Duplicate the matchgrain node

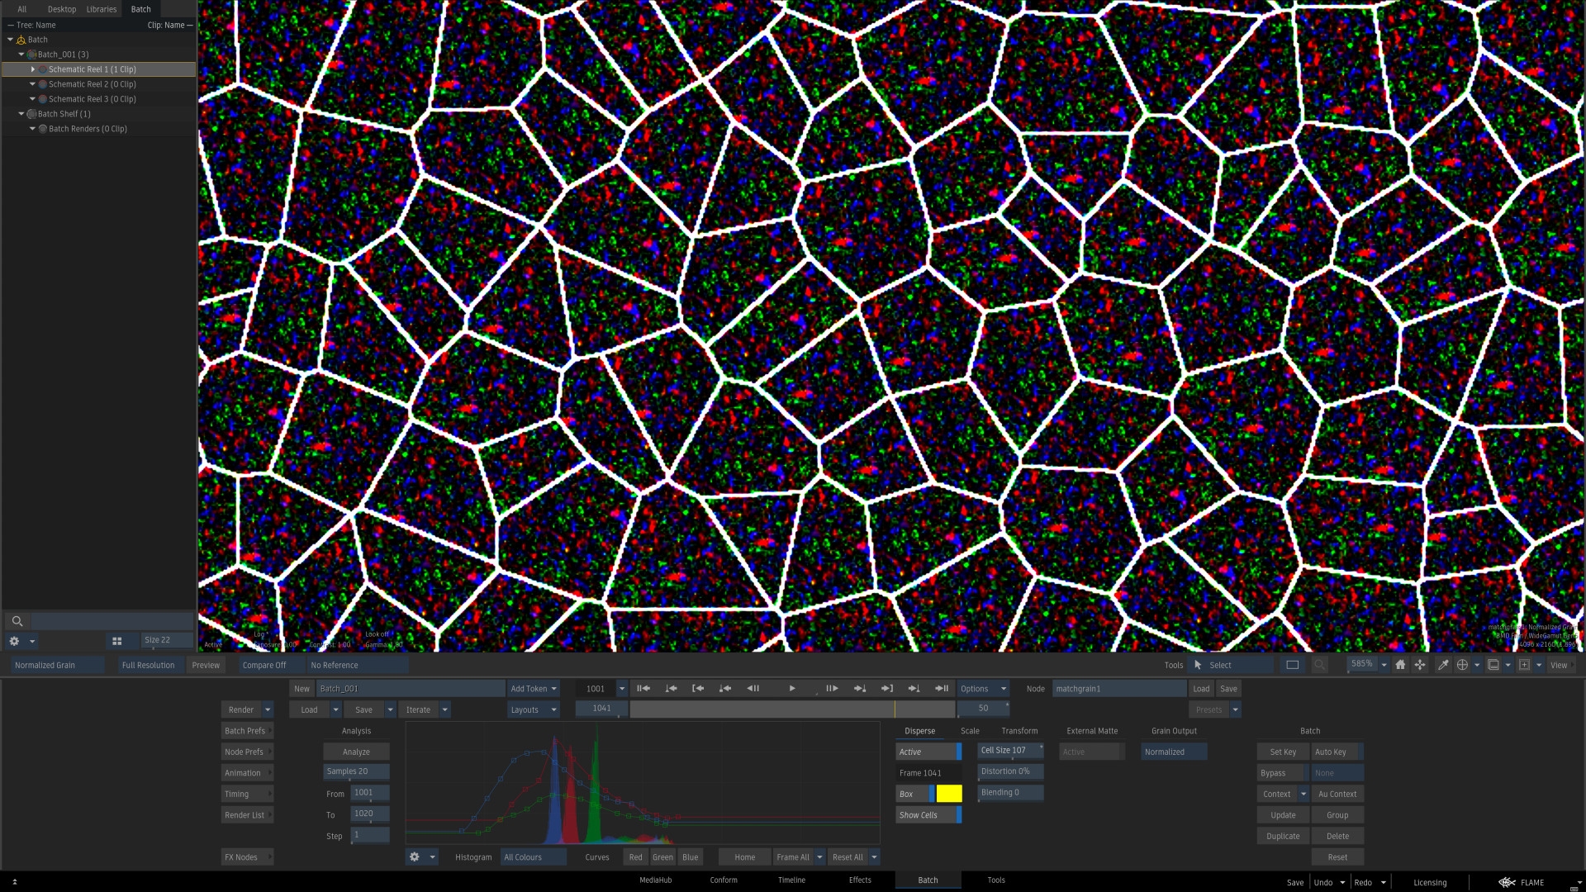click(x=1282, y=836)
